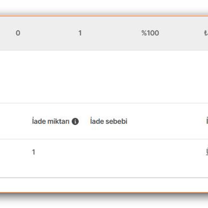This screenshot has height=208, width=208.
Task: Select the İade miktarı column header
Action: point(51,121)
